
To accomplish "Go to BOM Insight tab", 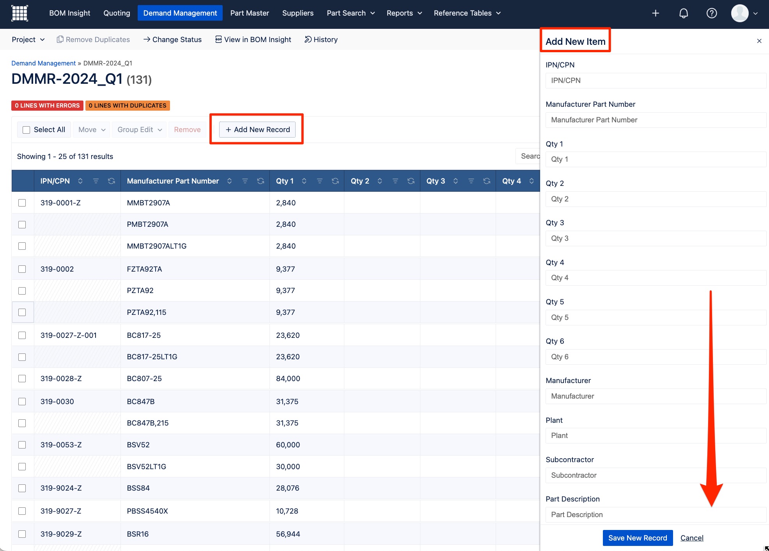I will tap(69, 13).
